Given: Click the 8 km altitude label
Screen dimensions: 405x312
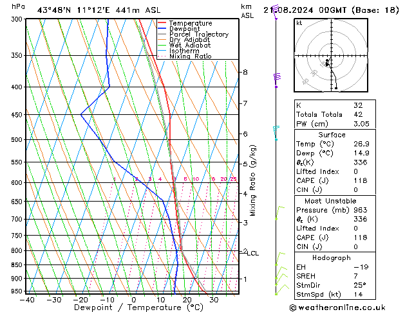Looking at the screenshot, I should coord(245,72).
